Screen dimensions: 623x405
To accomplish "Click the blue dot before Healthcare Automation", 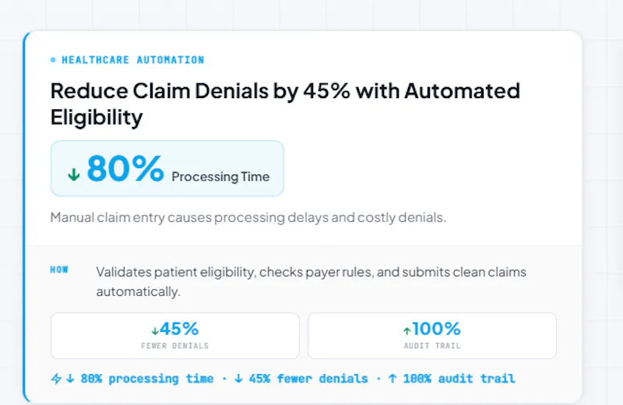I will tap(53, 60).
